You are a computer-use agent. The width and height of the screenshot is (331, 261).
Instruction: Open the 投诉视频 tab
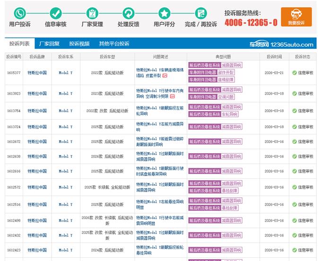(x=79, y=44)
